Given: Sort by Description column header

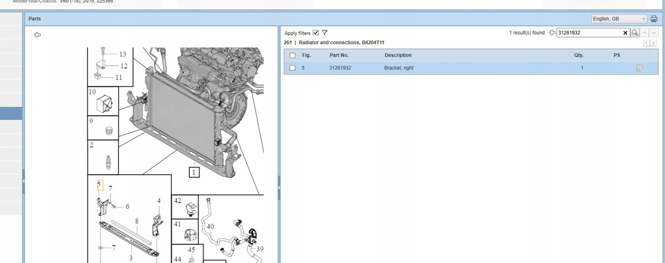Looking at the screenshot, I should pyautogui.click(x=398, y=55).
